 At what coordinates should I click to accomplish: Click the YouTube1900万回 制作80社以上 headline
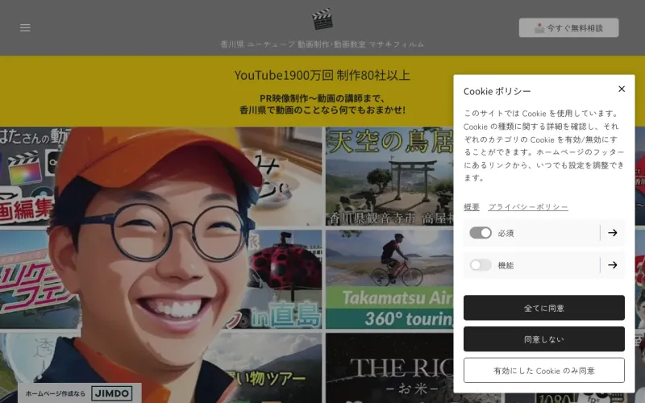[322, 75]
